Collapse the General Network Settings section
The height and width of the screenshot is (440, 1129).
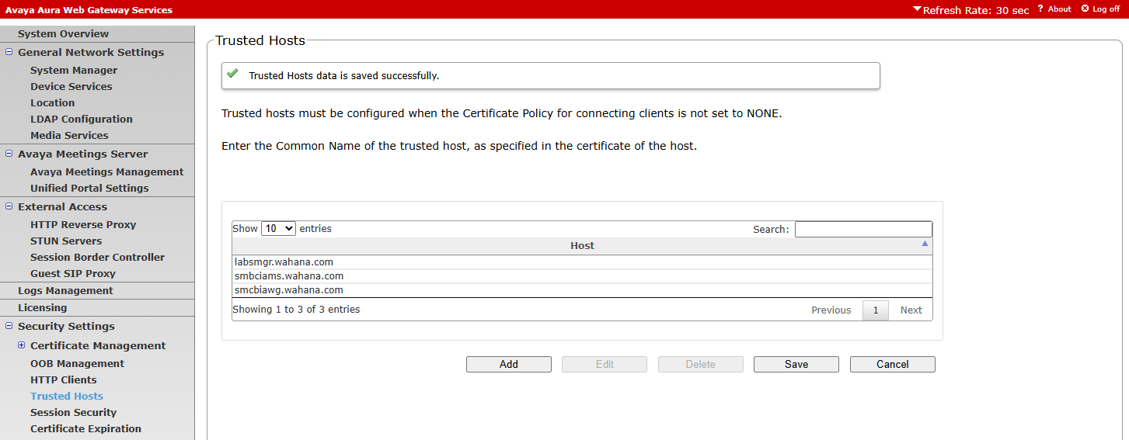pos(9,52)
